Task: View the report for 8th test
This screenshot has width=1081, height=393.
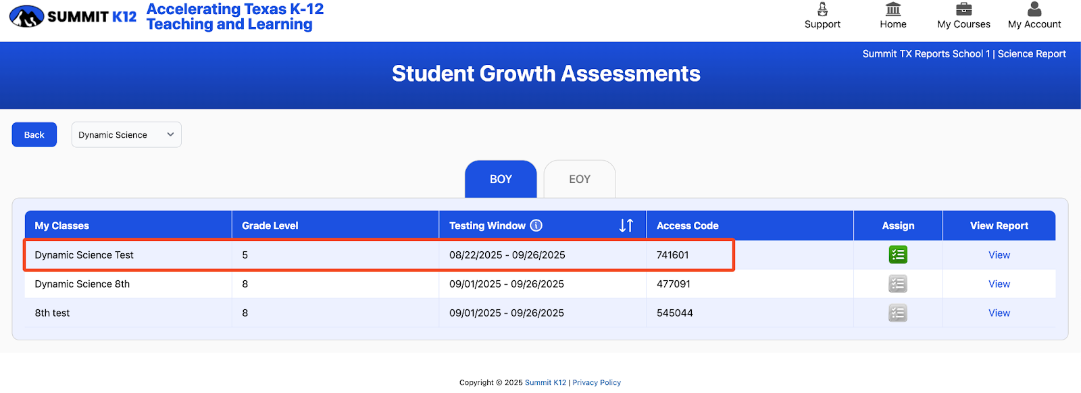Action: 999,313
